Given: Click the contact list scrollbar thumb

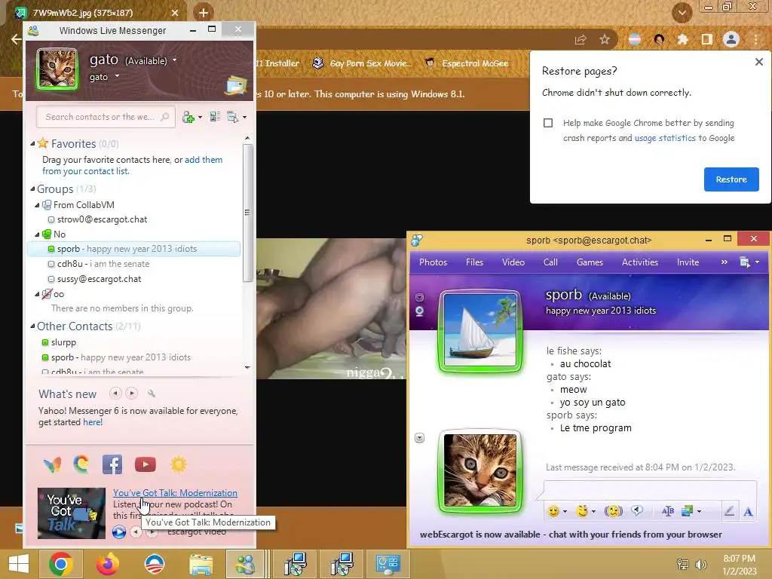Looking at the screenshot, I should click(247, 212).
